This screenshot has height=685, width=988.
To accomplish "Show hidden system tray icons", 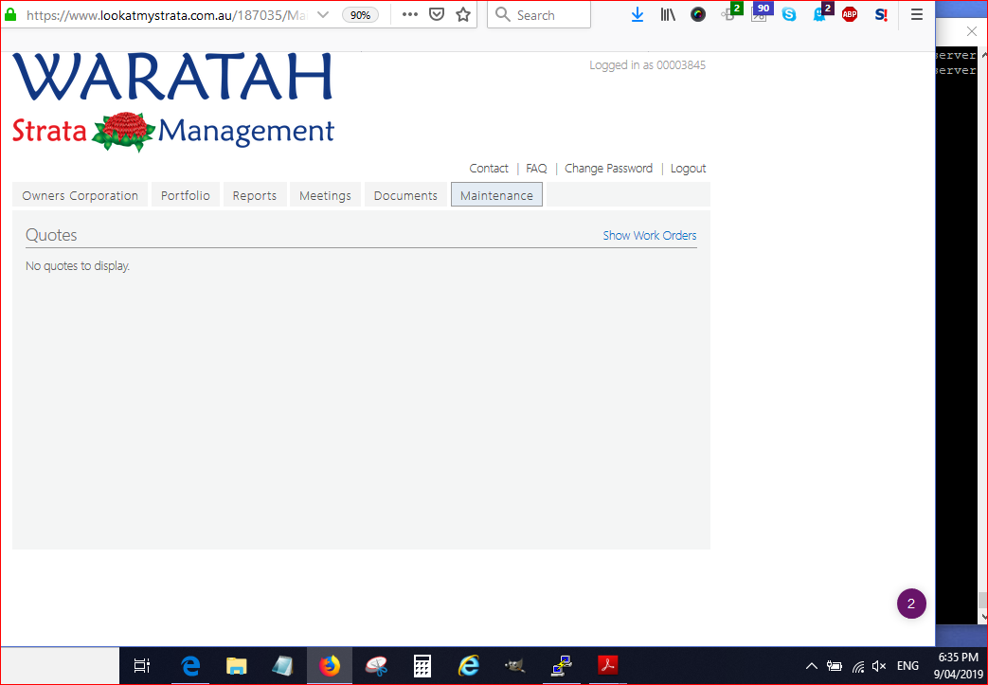I will click(x=812, y=665).
